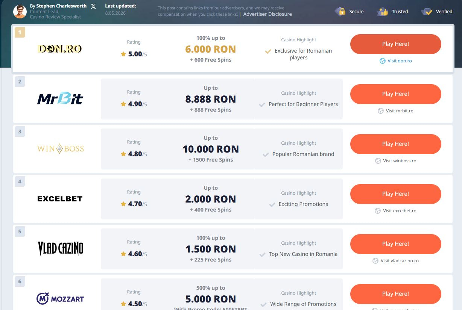Click the + 400 Free Spins text
The image size is (462, 310).
211,210
